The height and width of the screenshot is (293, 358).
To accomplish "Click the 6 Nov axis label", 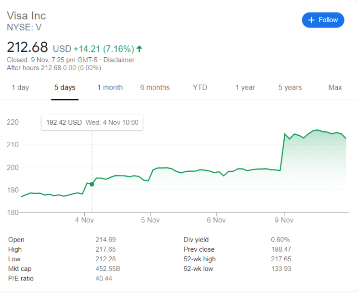I will (x=216, y=220).
